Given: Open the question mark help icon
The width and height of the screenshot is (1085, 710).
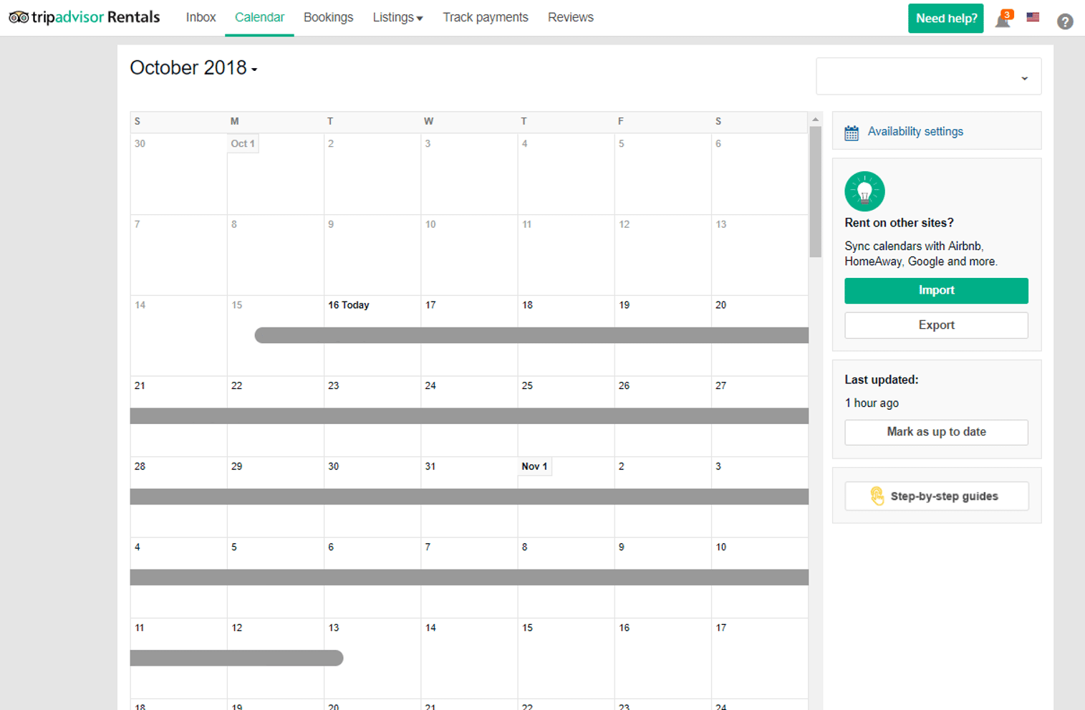Looking at the screenshot, I should coord(1065,21).
